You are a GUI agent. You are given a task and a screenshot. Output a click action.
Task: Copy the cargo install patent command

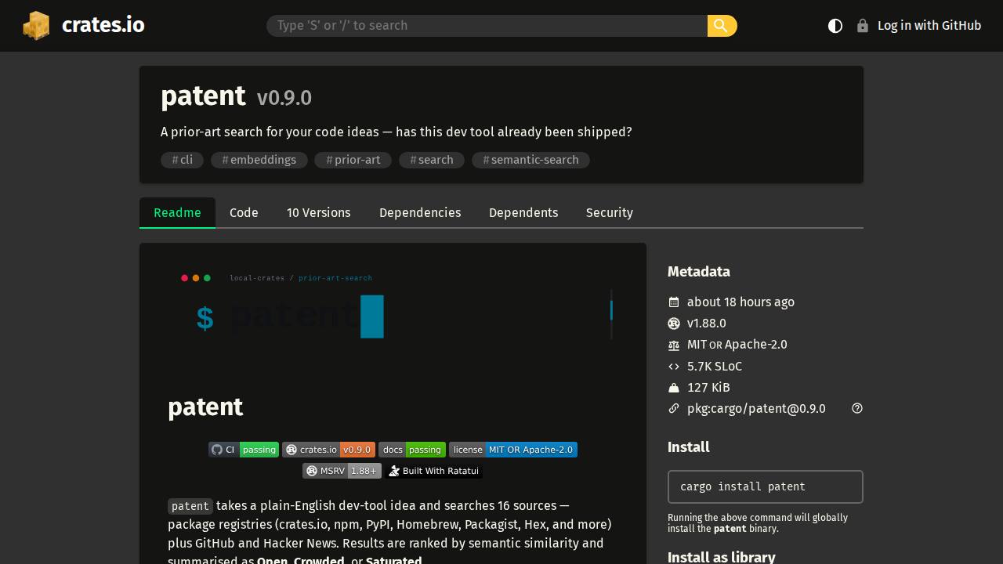click(x=766, y=486)
